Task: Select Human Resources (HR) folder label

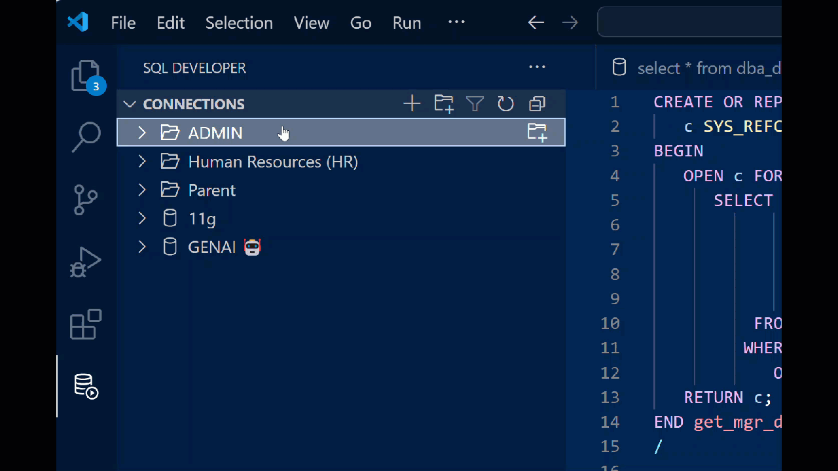Action: point(273,162)
